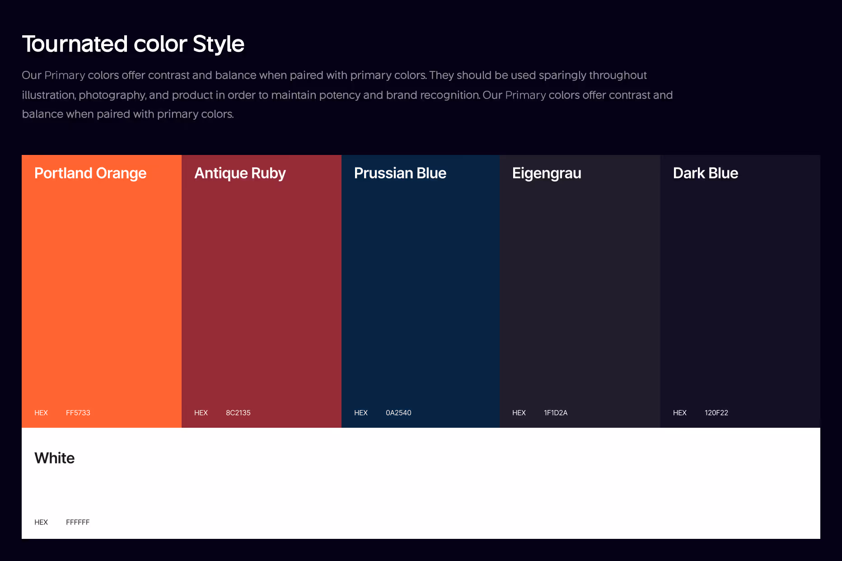This screenshot has width=842, height=561.
Task: Click the HEX label beside FFFFFF
Action: 41,522
